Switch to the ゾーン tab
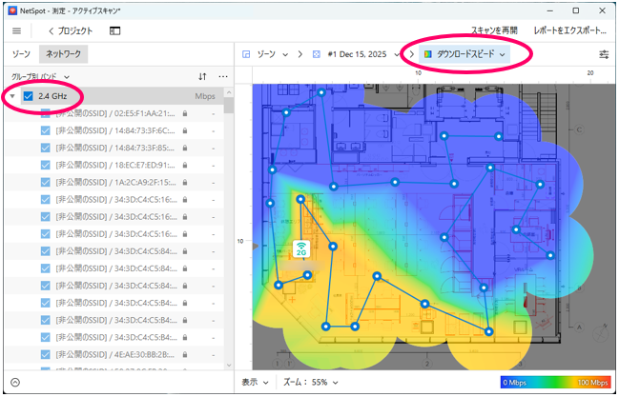Viewport: 619px width, 397px height. pyautogui.click(x=19, y=54)
